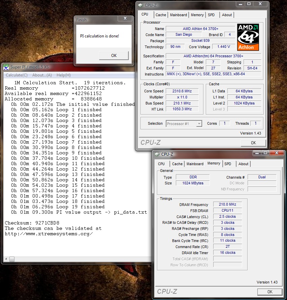Close the upper CPU-Z window
The image size is (287, 300).
pos(260,4)
